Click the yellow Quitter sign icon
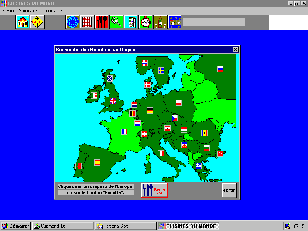 pos(37,22)
